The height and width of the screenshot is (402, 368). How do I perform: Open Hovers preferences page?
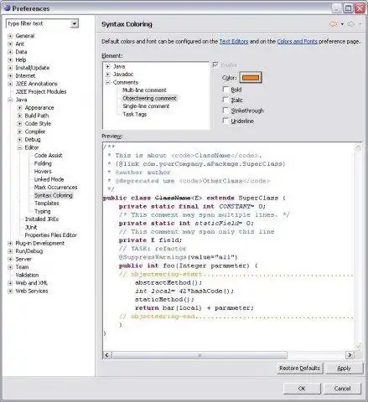point(43,172)
